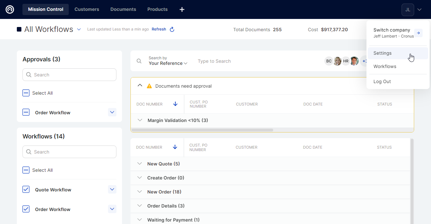The image size is (431, 224).
Task: Toggle Select All in the Approvals panel
Action: (x=26, y=93)
